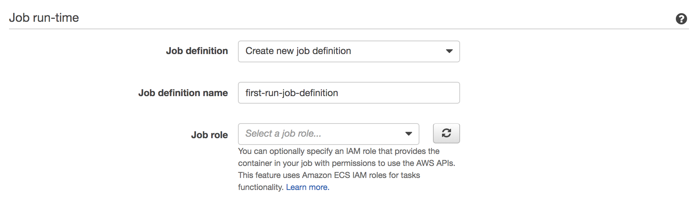
Task: Refresh the job role list
Action: point(446,133)
